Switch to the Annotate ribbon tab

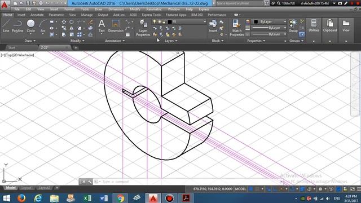point(37,15)
